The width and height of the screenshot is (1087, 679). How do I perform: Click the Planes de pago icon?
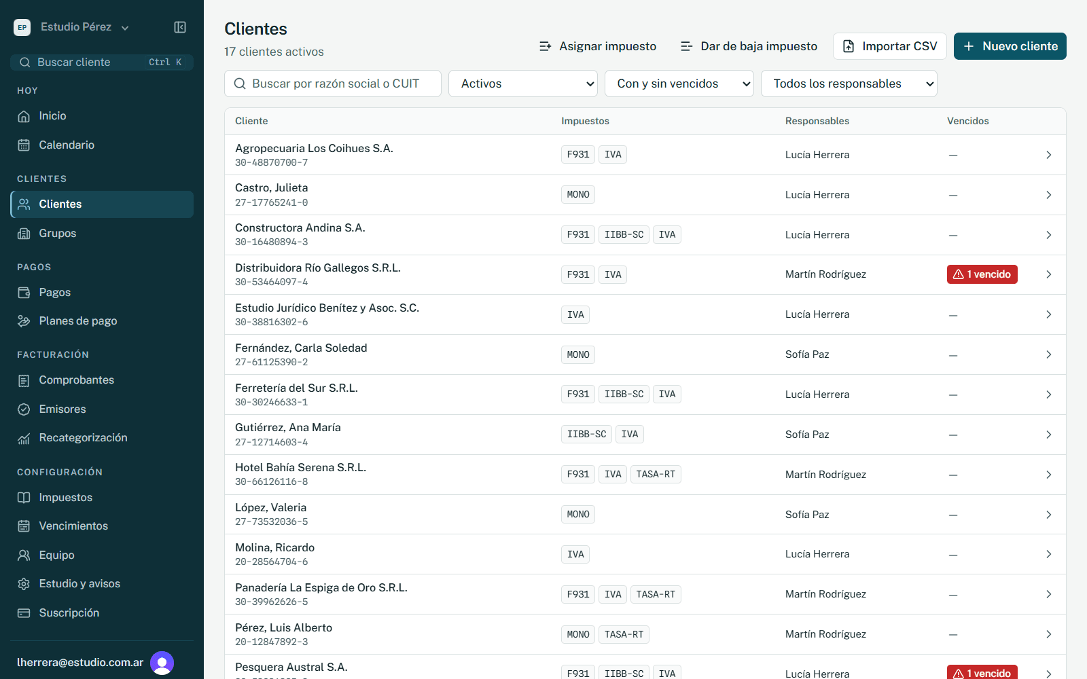pyautogui.click(x=24, y=321)
